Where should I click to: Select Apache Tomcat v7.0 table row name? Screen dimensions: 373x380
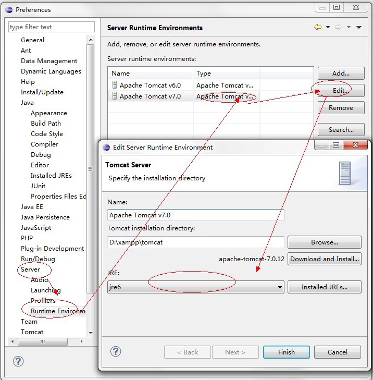pyautogui.click(x=150, y=96)
